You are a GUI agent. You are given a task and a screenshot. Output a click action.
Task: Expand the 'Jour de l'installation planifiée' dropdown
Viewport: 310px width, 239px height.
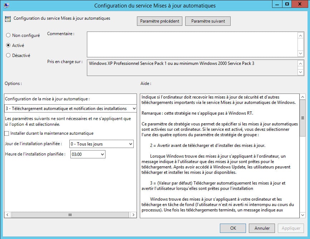pos(101,144)
